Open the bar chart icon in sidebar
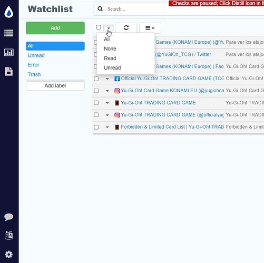Image resolution: width=264 pixels, height=263 pixels. pos(8,52)
